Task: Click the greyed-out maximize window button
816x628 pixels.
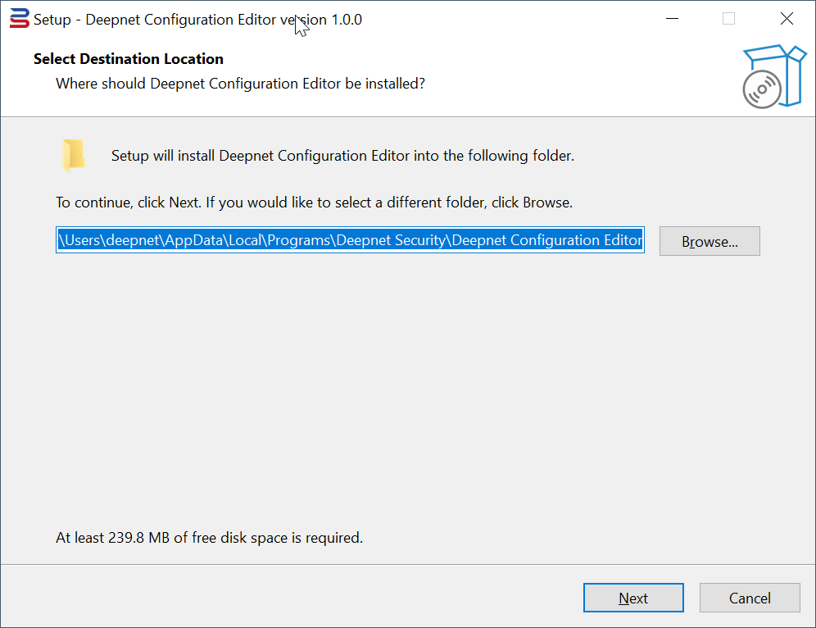Action: click(728, 19)
